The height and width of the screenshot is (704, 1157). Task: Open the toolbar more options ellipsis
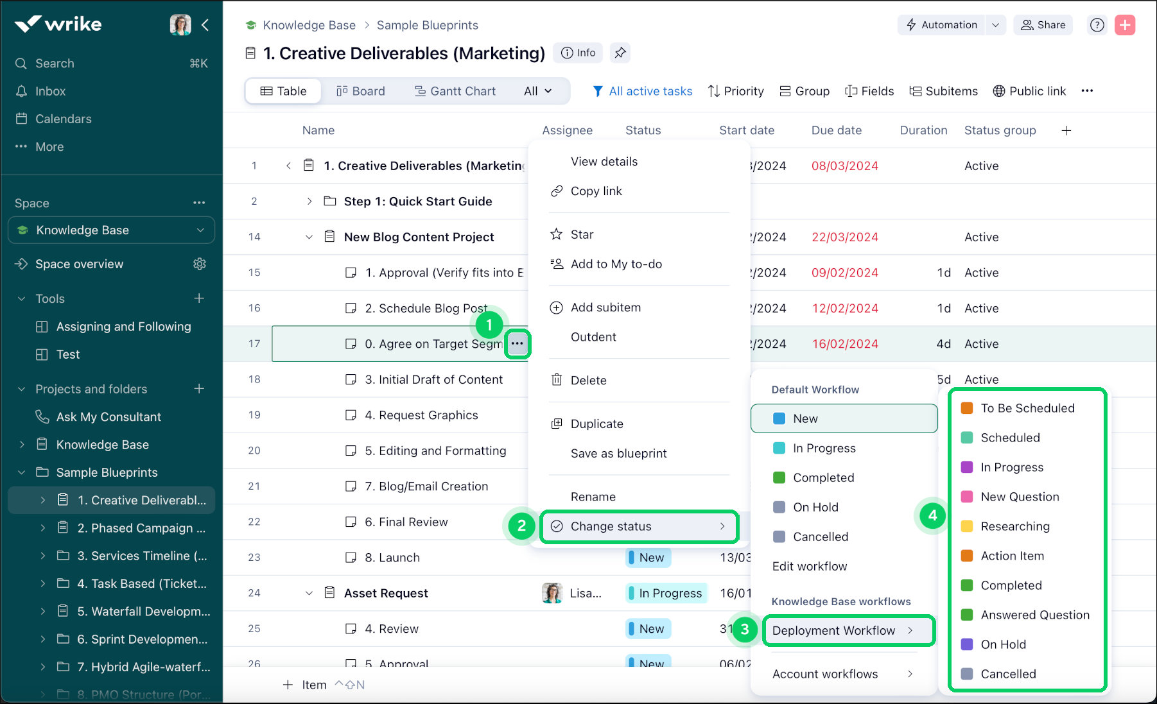click(x=1086, y=91)
